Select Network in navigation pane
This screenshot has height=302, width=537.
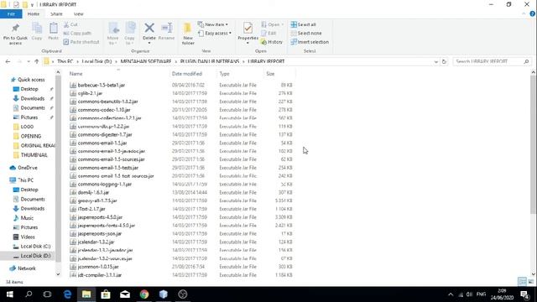point(23,268)
